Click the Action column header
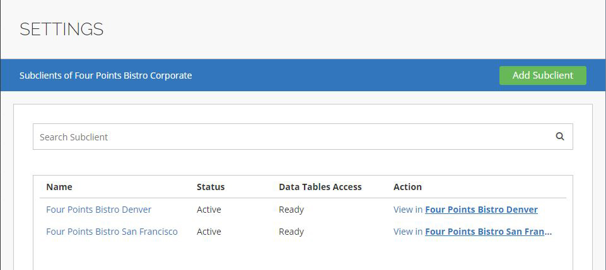The width and height of the screenshot is (606, 270). click(407, 187)
